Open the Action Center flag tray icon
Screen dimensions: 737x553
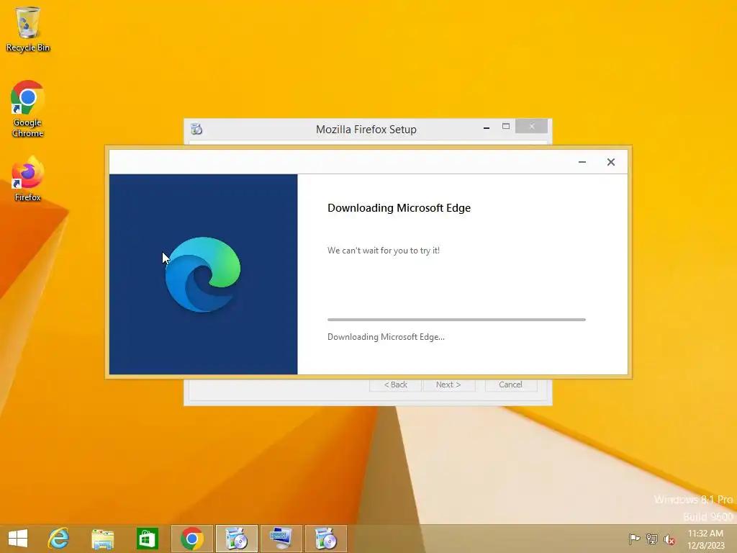[634, 539]
